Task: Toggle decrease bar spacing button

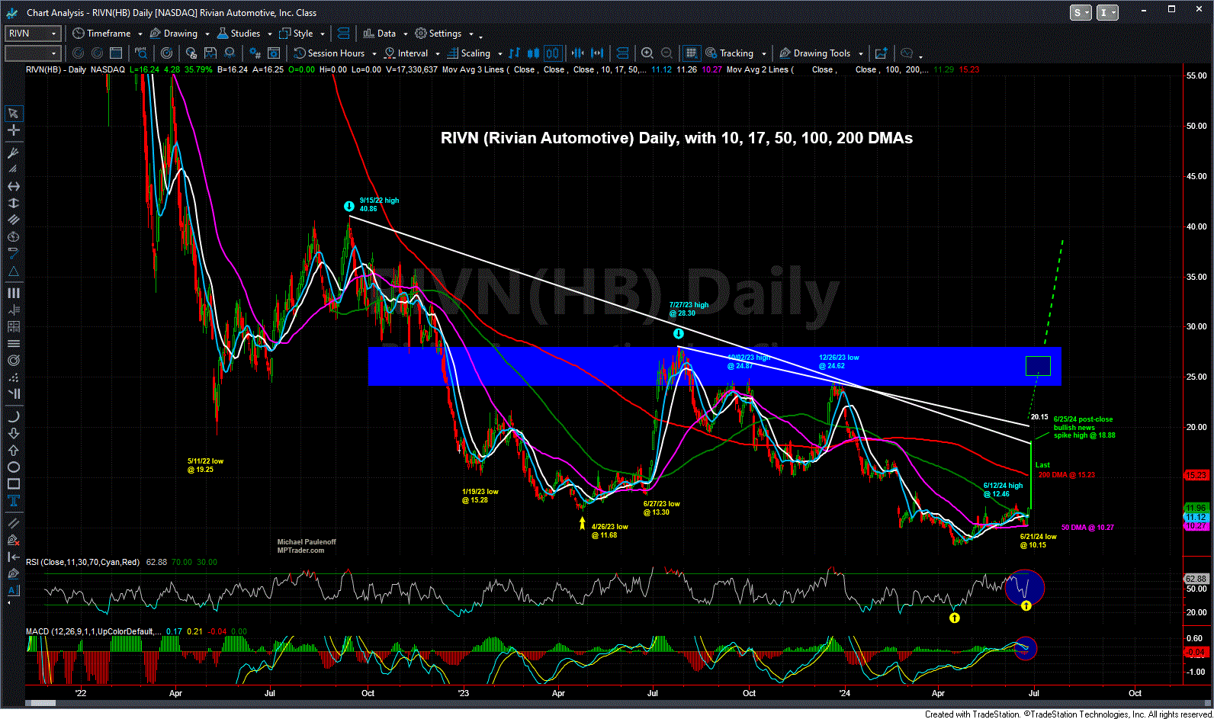Action: pos(577,53)
